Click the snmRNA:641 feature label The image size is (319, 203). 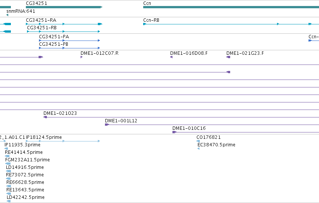(21, 11)
